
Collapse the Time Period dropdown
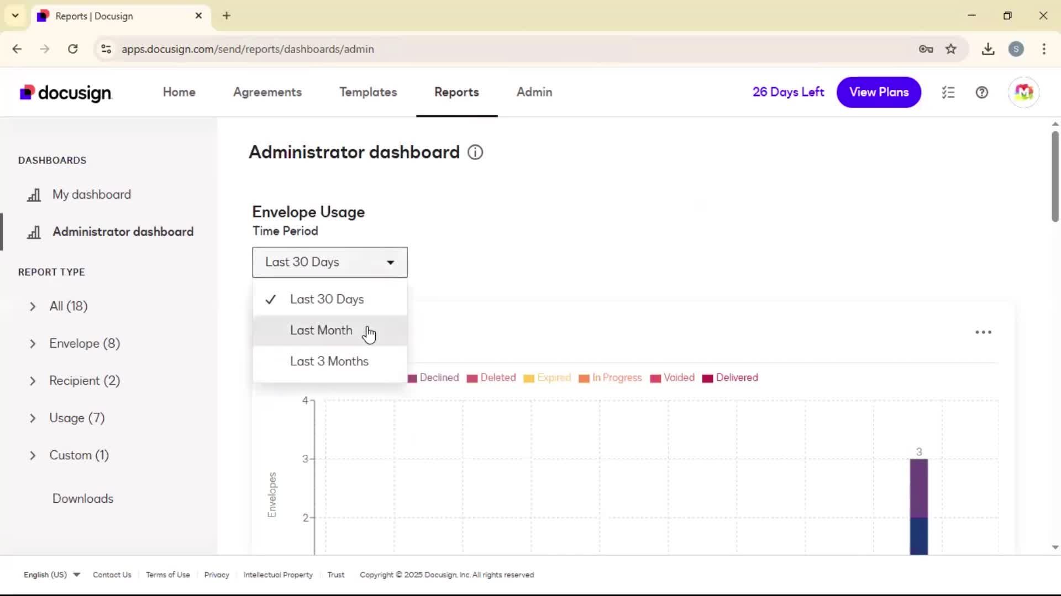[x=330, y=262]
